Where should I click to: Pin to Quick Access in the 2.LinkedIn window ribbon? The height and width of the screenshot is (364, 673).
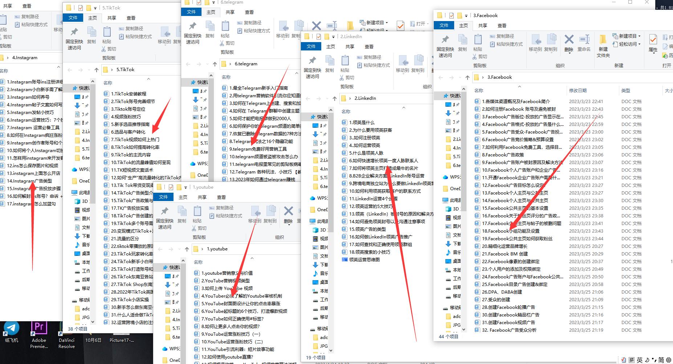312,67
